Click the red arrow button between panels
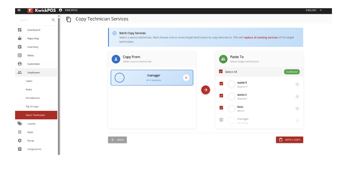Screen dimensions: 342x170 point(206,90)
